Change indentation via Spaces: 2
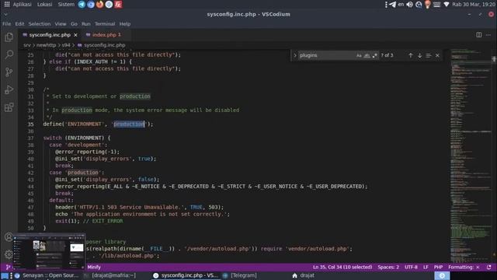 pyautogui.click(x=388, y=268)
